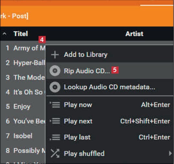This screenshot has width=174, height=164.
Task: Click the Play now queue icon
Action: click(55, 105)
